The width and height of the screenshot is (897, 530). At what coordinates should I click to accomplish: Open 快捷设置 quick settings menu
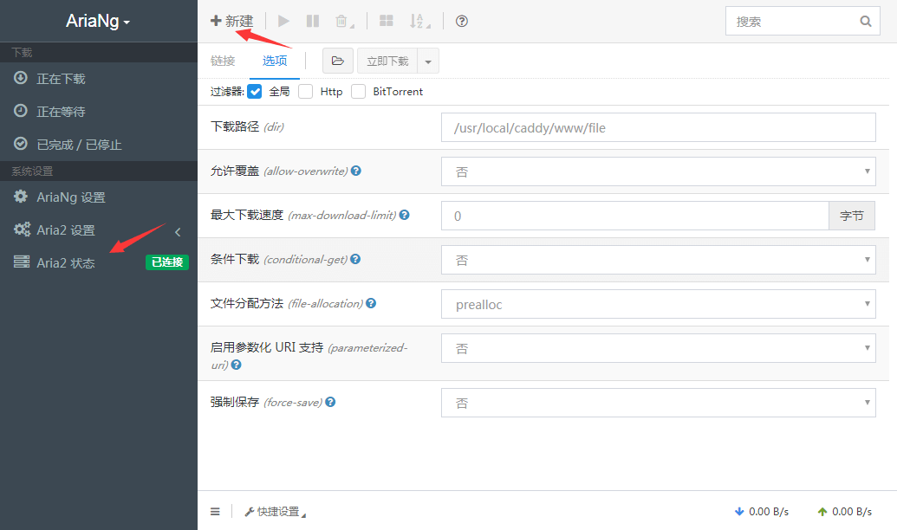click(x=275, y=512)
